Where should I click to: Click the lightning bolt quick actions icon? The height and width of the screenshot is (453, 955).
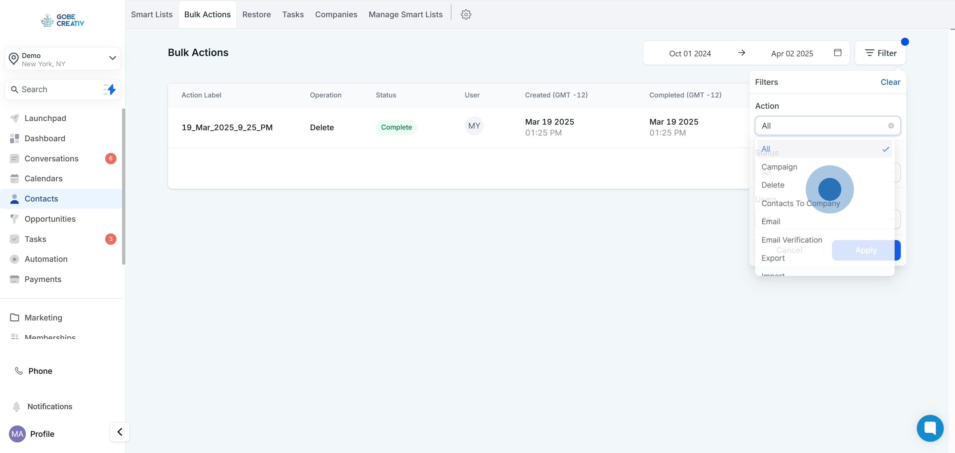pyautogui.click(x=110, y=89)
